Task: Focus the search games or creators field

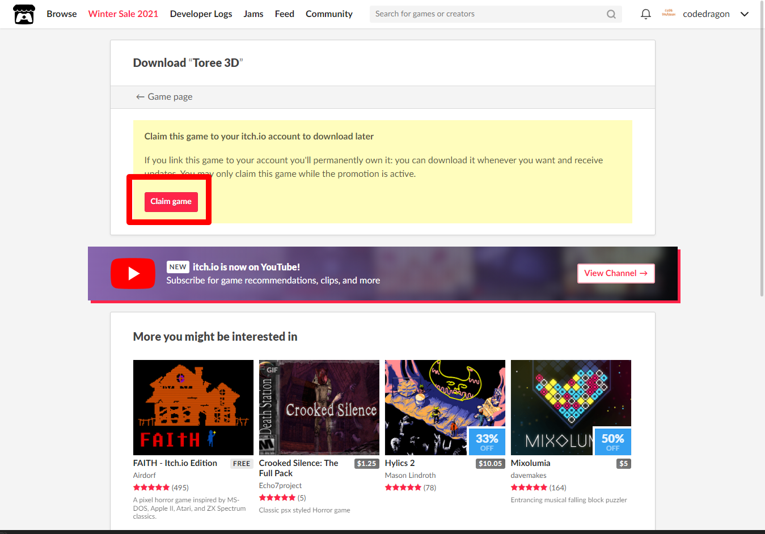Action: (496, 14)
